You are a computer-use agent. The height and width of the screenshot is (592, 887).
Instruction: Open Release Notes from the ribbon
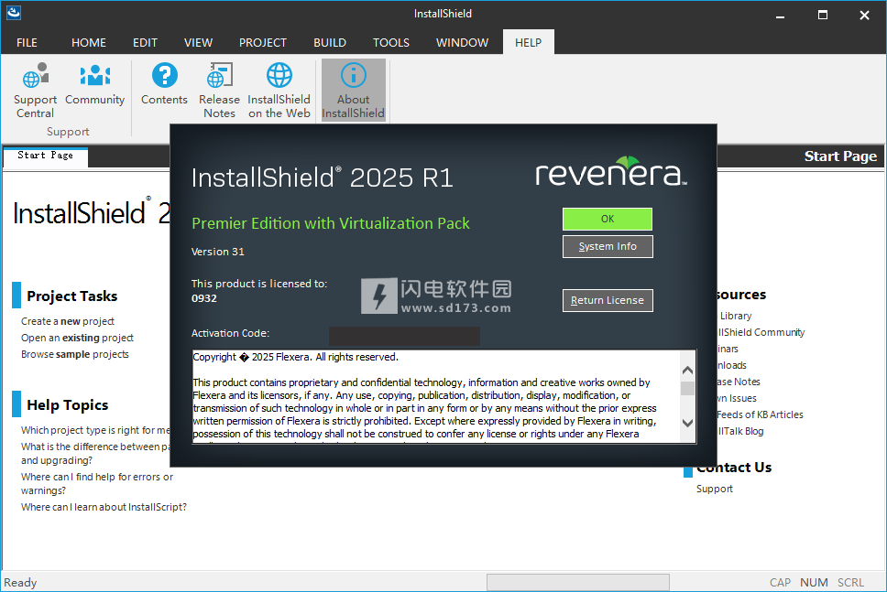[x=219, y=91]
